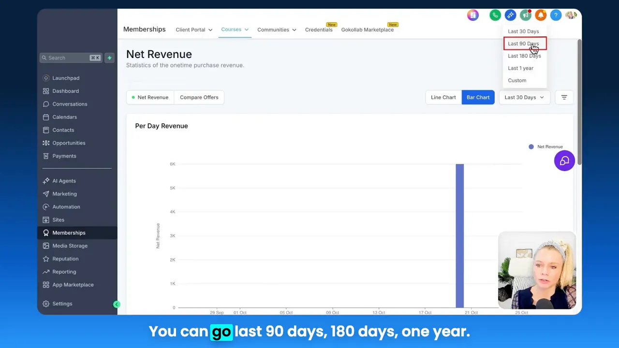Select Custom date range option
The image size is (619, 348).
pyautogui.click(x=516, y=80)
